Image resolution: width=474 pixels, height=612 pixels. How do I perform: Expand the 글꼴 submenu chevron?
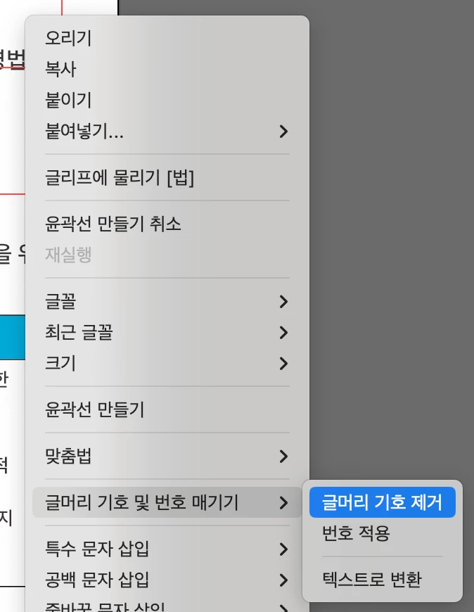(283, 302)
